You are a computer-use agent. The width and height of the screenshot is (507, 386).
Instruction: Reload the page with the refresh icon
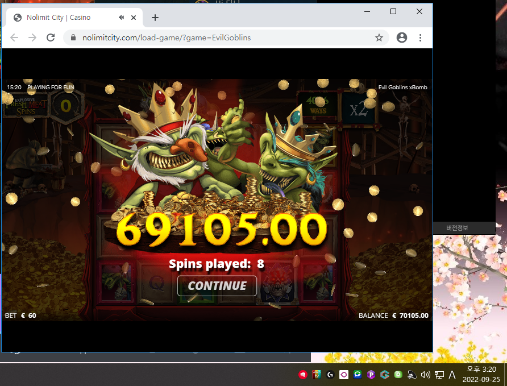click(x=51, y=38)
